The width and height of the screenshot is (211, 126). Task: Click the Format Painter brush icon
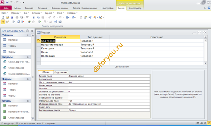tap(49, 17)
